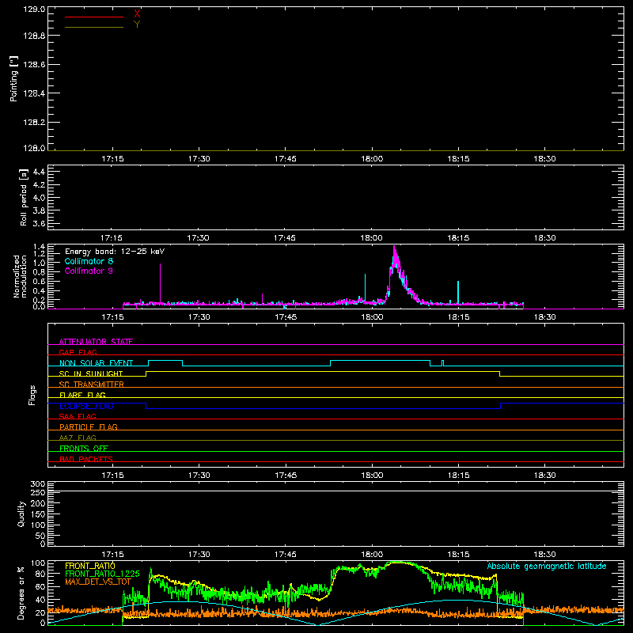This screenshot has width=633, height=633.
Task: Click the 17:30 time label under Roll period plot
Action: coord(199,238)
